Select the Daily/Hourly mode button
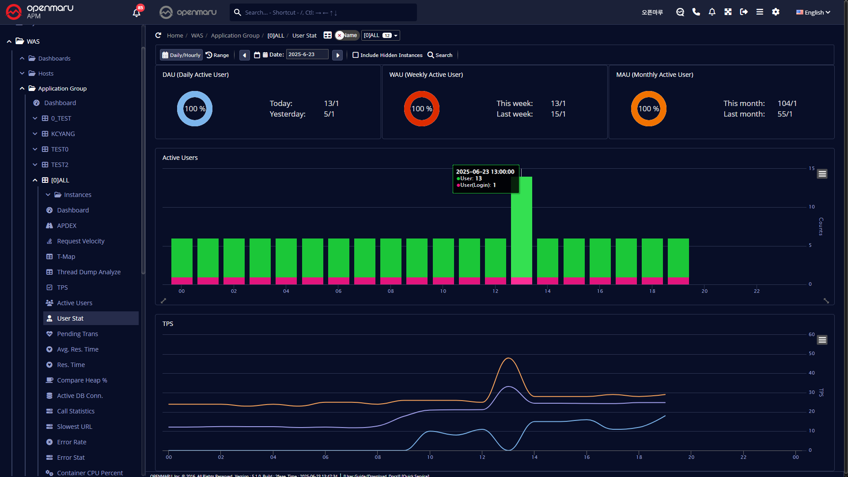 pyautogui.click(x=181, y=55)
